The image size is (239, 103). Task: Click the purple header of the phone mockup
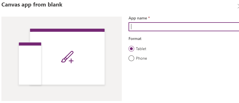pos(30,44)
